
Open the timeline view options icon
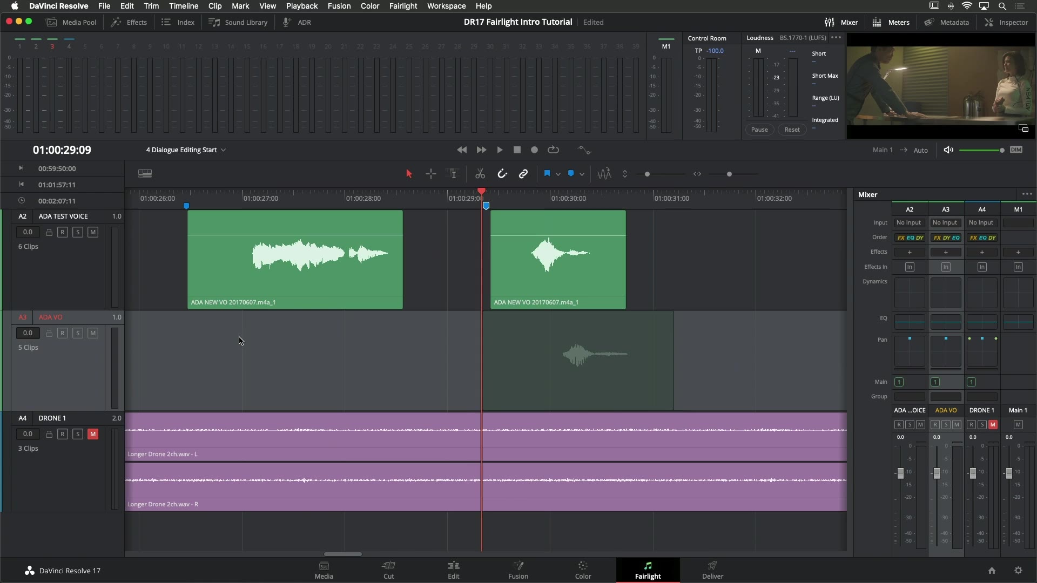tap(145, 174)
